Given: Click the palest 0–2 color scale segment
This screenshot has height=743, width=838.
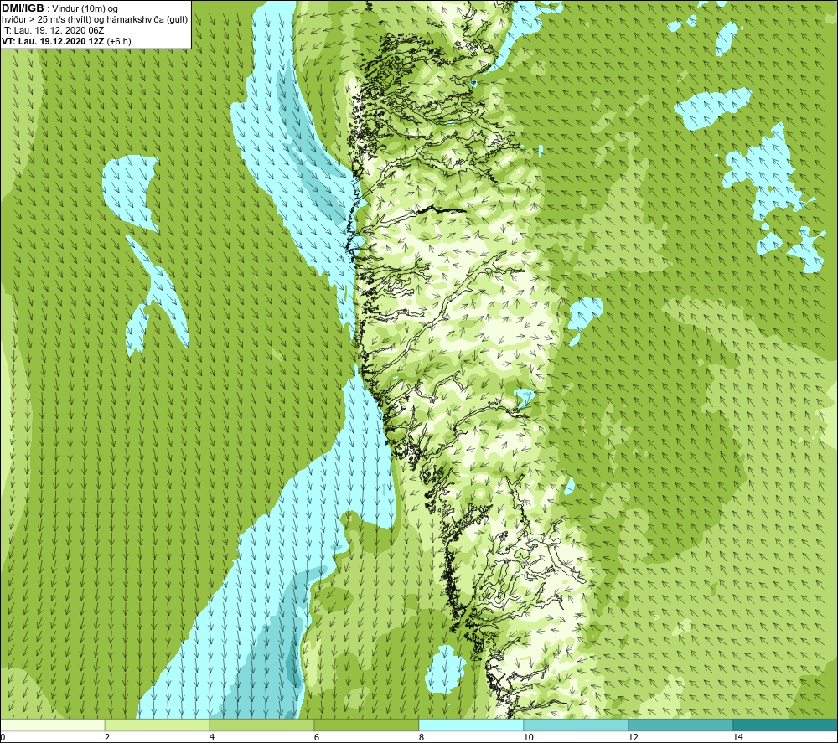Looking at the screenshot, I should 52,725.
